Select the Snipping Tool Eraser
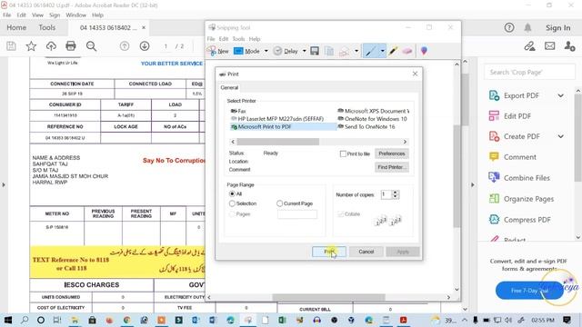Image resolution: width=582 pixels, height=327 pixels. point(407,51)
